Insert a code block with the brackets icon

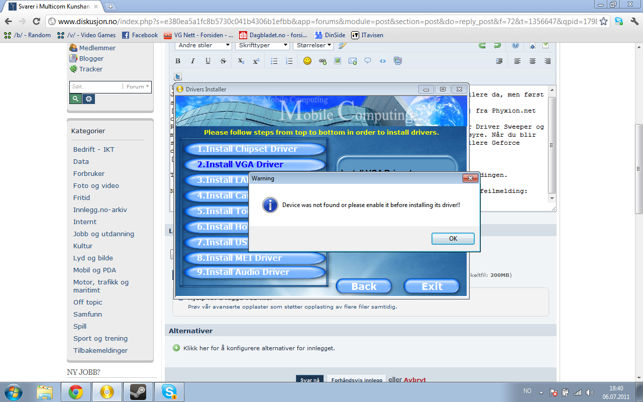click(x=383, y=61)
